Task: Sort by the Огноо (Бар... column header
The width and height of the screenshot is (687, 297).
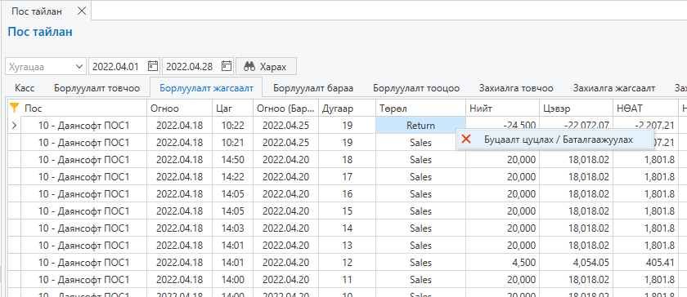Action: pyautogui.click(x=285, y=108)
